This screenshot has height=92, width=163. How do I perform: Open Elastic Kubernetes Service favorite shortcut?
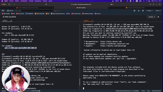(58, 14)
